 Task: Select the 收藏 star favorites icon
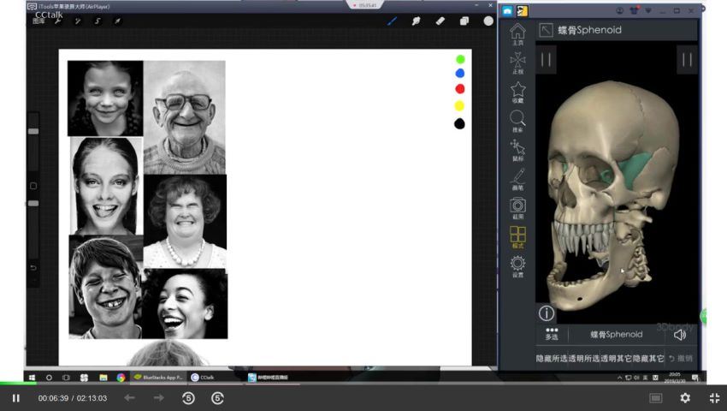(x=517, y=92)
